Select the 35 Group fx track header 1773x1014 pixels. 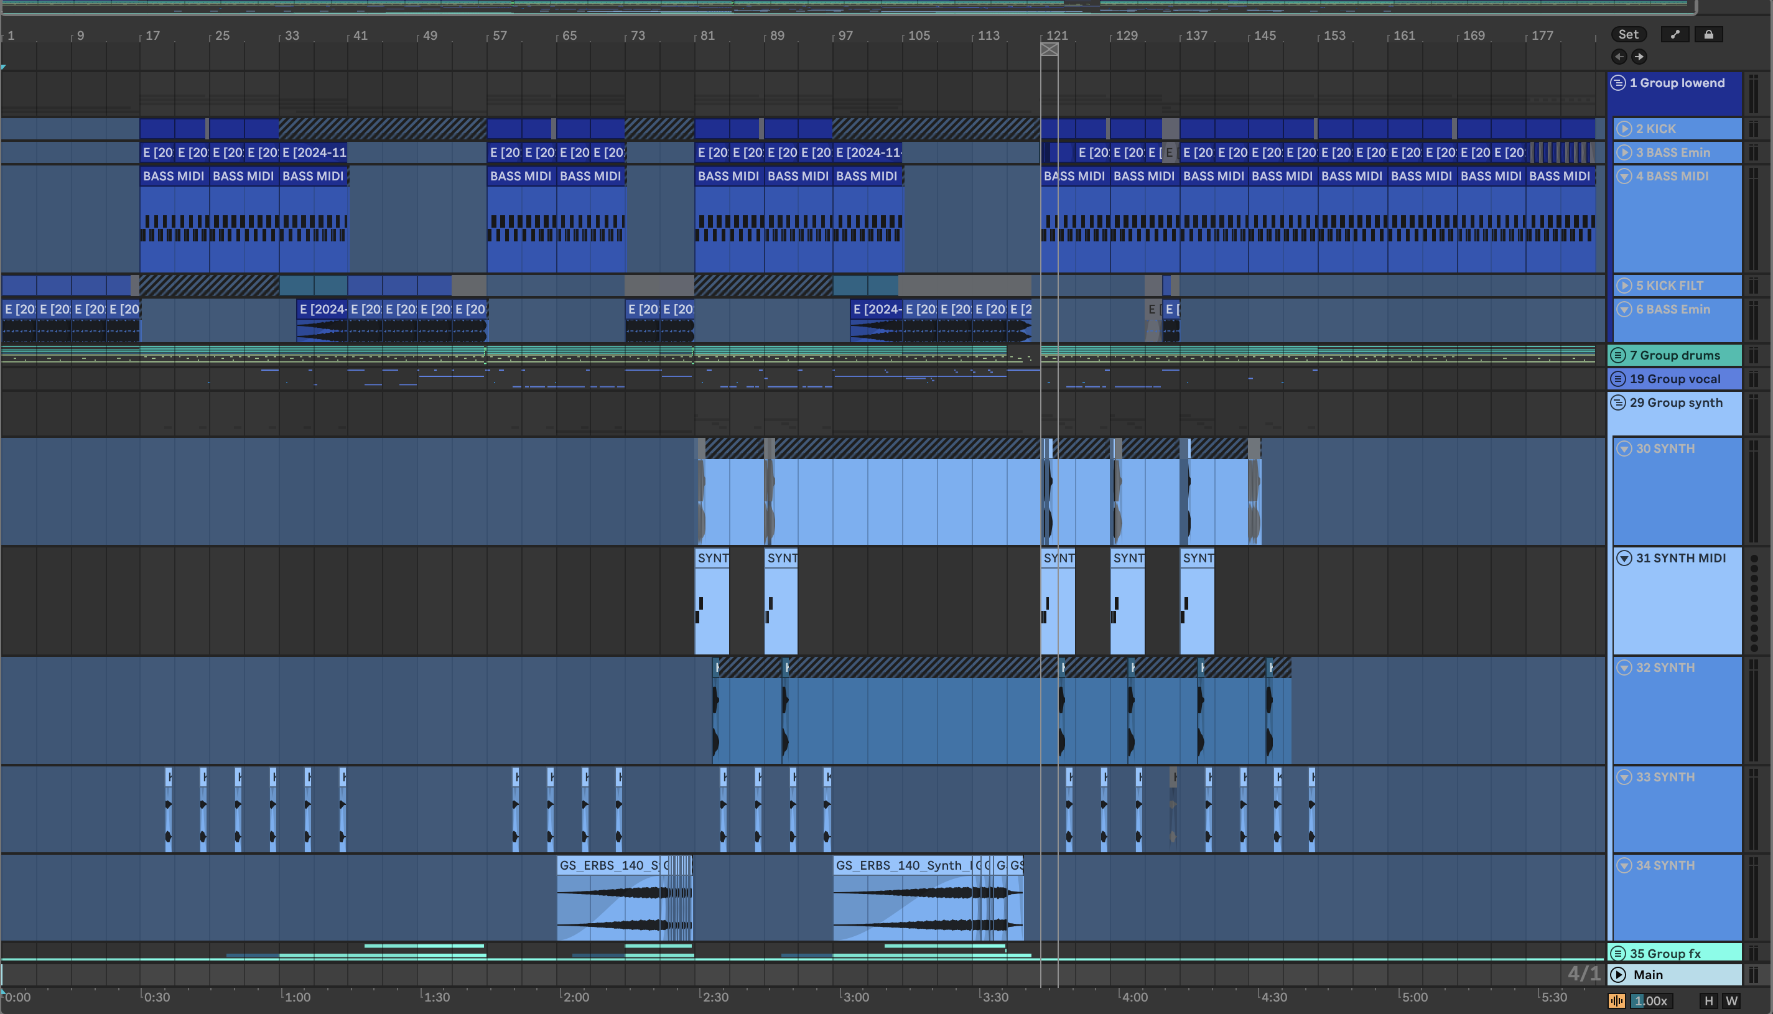[1678, 954]
